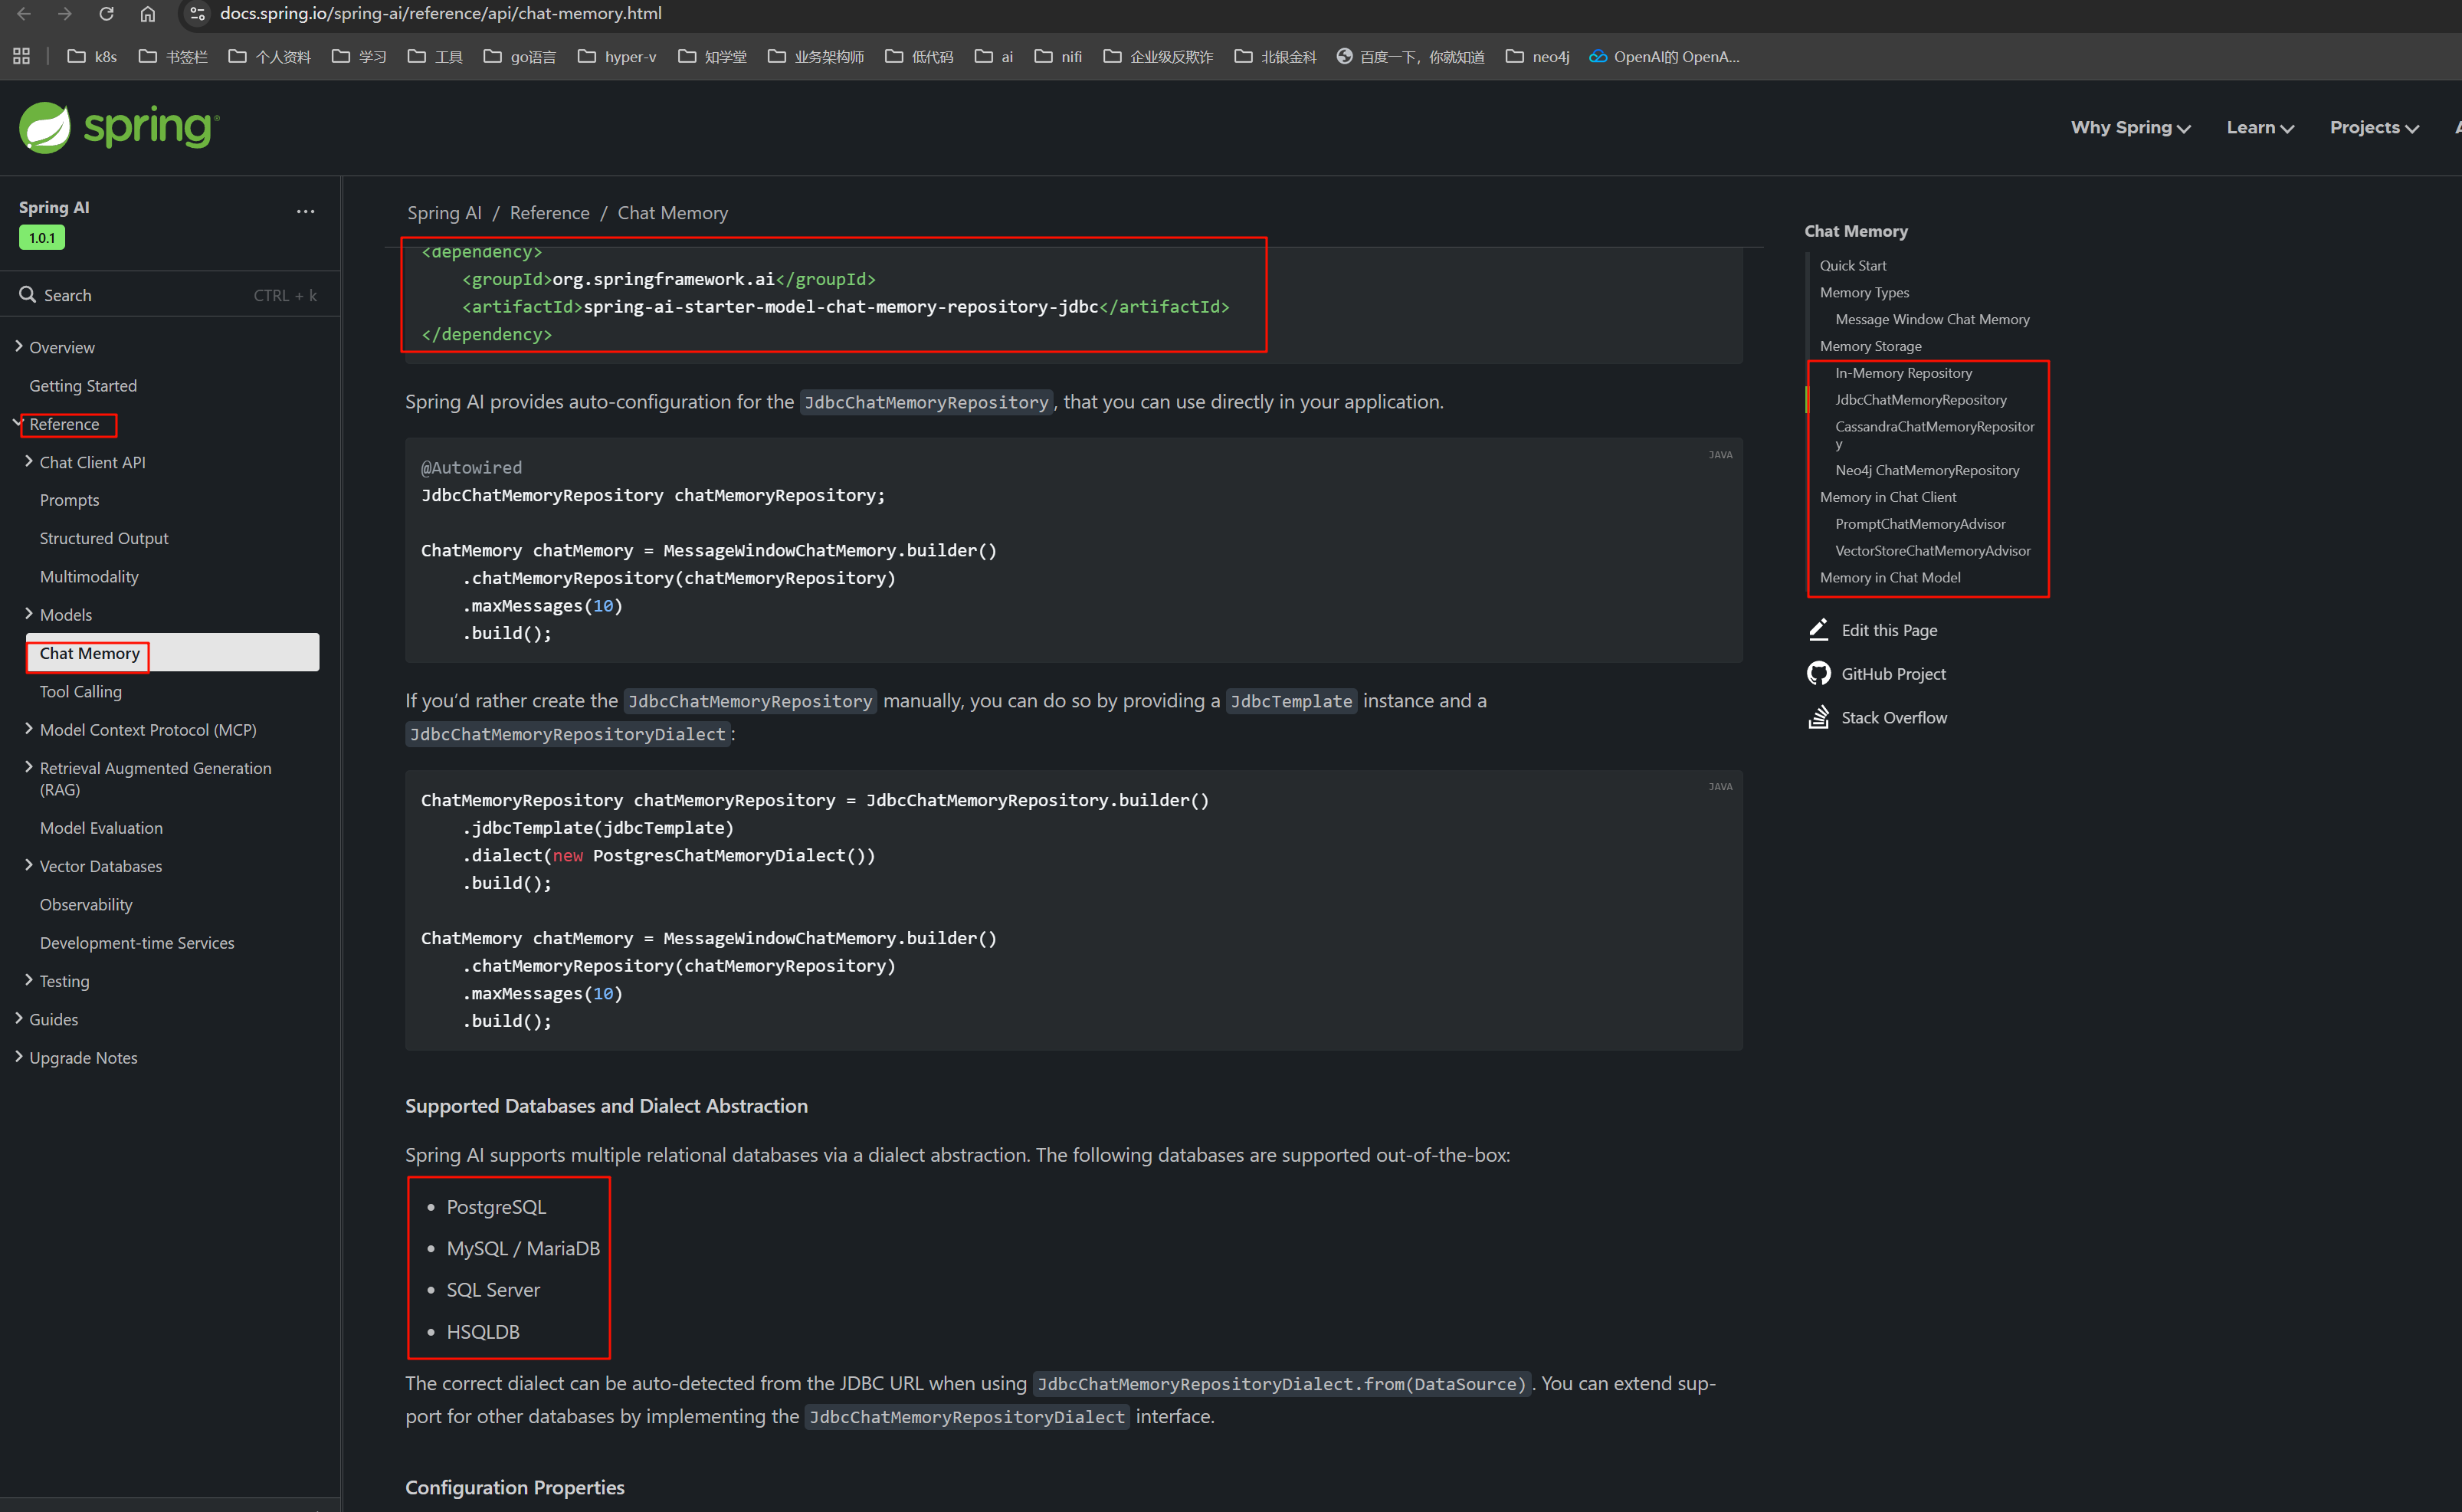Select Tool Calling in the sidebar
Viewport: 2462px width, 1512px height.
tap(80, 691)
